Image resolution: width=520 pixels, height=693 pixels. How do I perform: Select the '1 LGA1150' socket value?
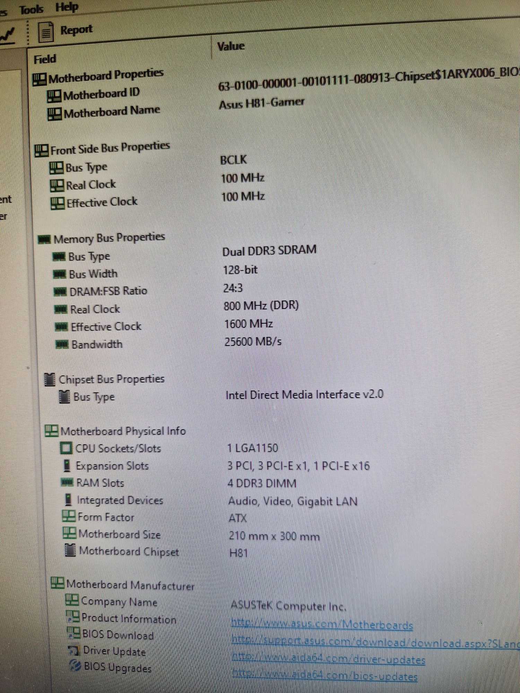pos(252,448)
